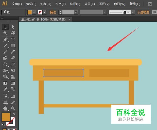
Task: Expand the fill color dropdown arrow
Action: pos(34,12)
